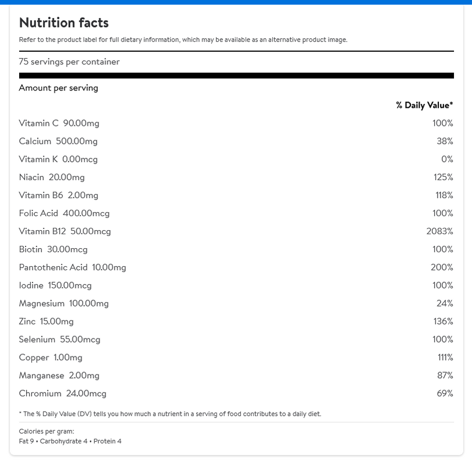Click the Nutrition facts heading
Viewport: 472px width, 469px height.
(64, 23)
